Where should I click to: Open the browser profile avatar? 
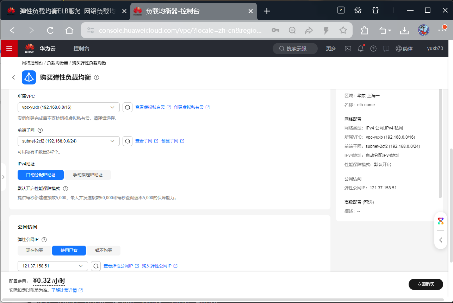423,30
